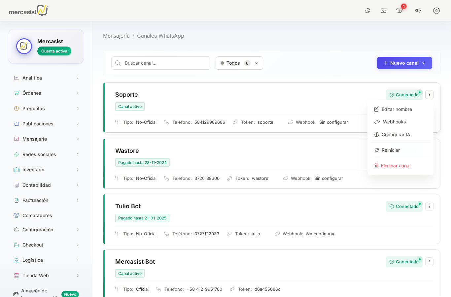Expand the Inventario sidebar section
Screen dimensions: 451x297
coord(46,170)
